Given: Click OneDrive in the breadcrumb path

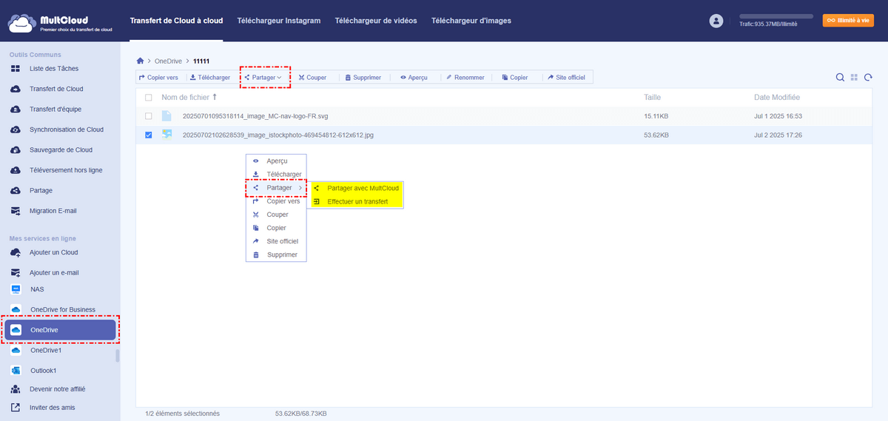Looking at the screenshot, I should (168, 61).
